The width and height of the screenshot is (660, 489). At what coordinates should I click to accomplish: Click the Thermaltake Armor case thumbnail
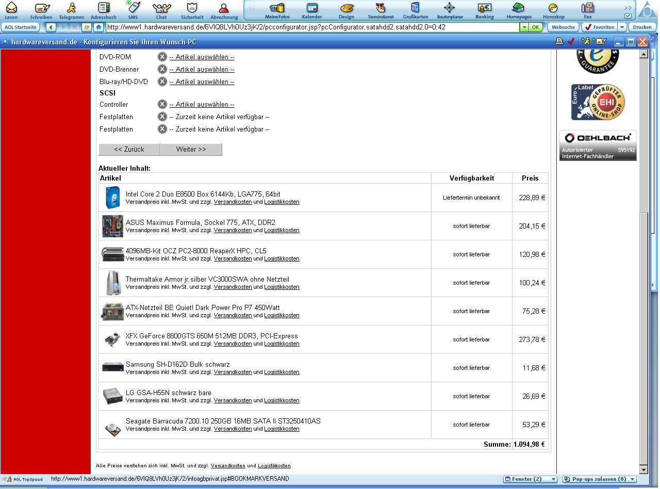(x=112, y=283)
